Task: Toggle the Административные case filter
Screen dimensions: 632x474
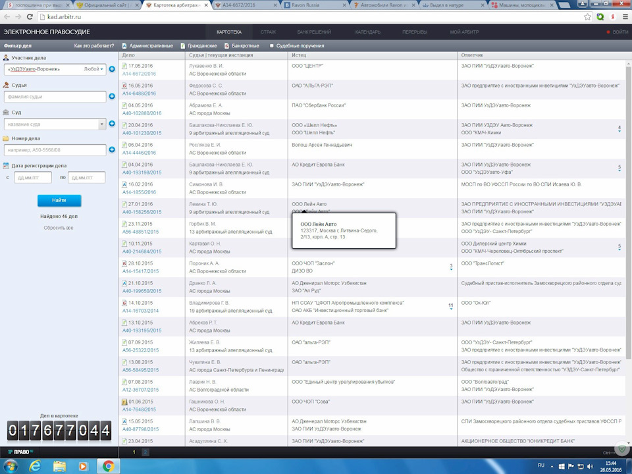Action: pos(147,45)
